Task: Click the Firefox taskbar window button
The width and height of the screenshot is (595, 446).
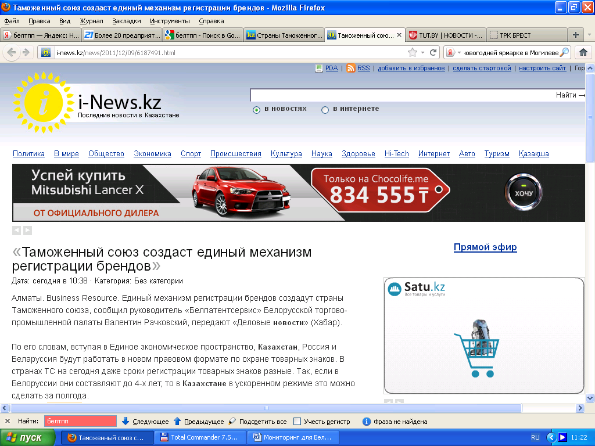Action: coord(107,438)
